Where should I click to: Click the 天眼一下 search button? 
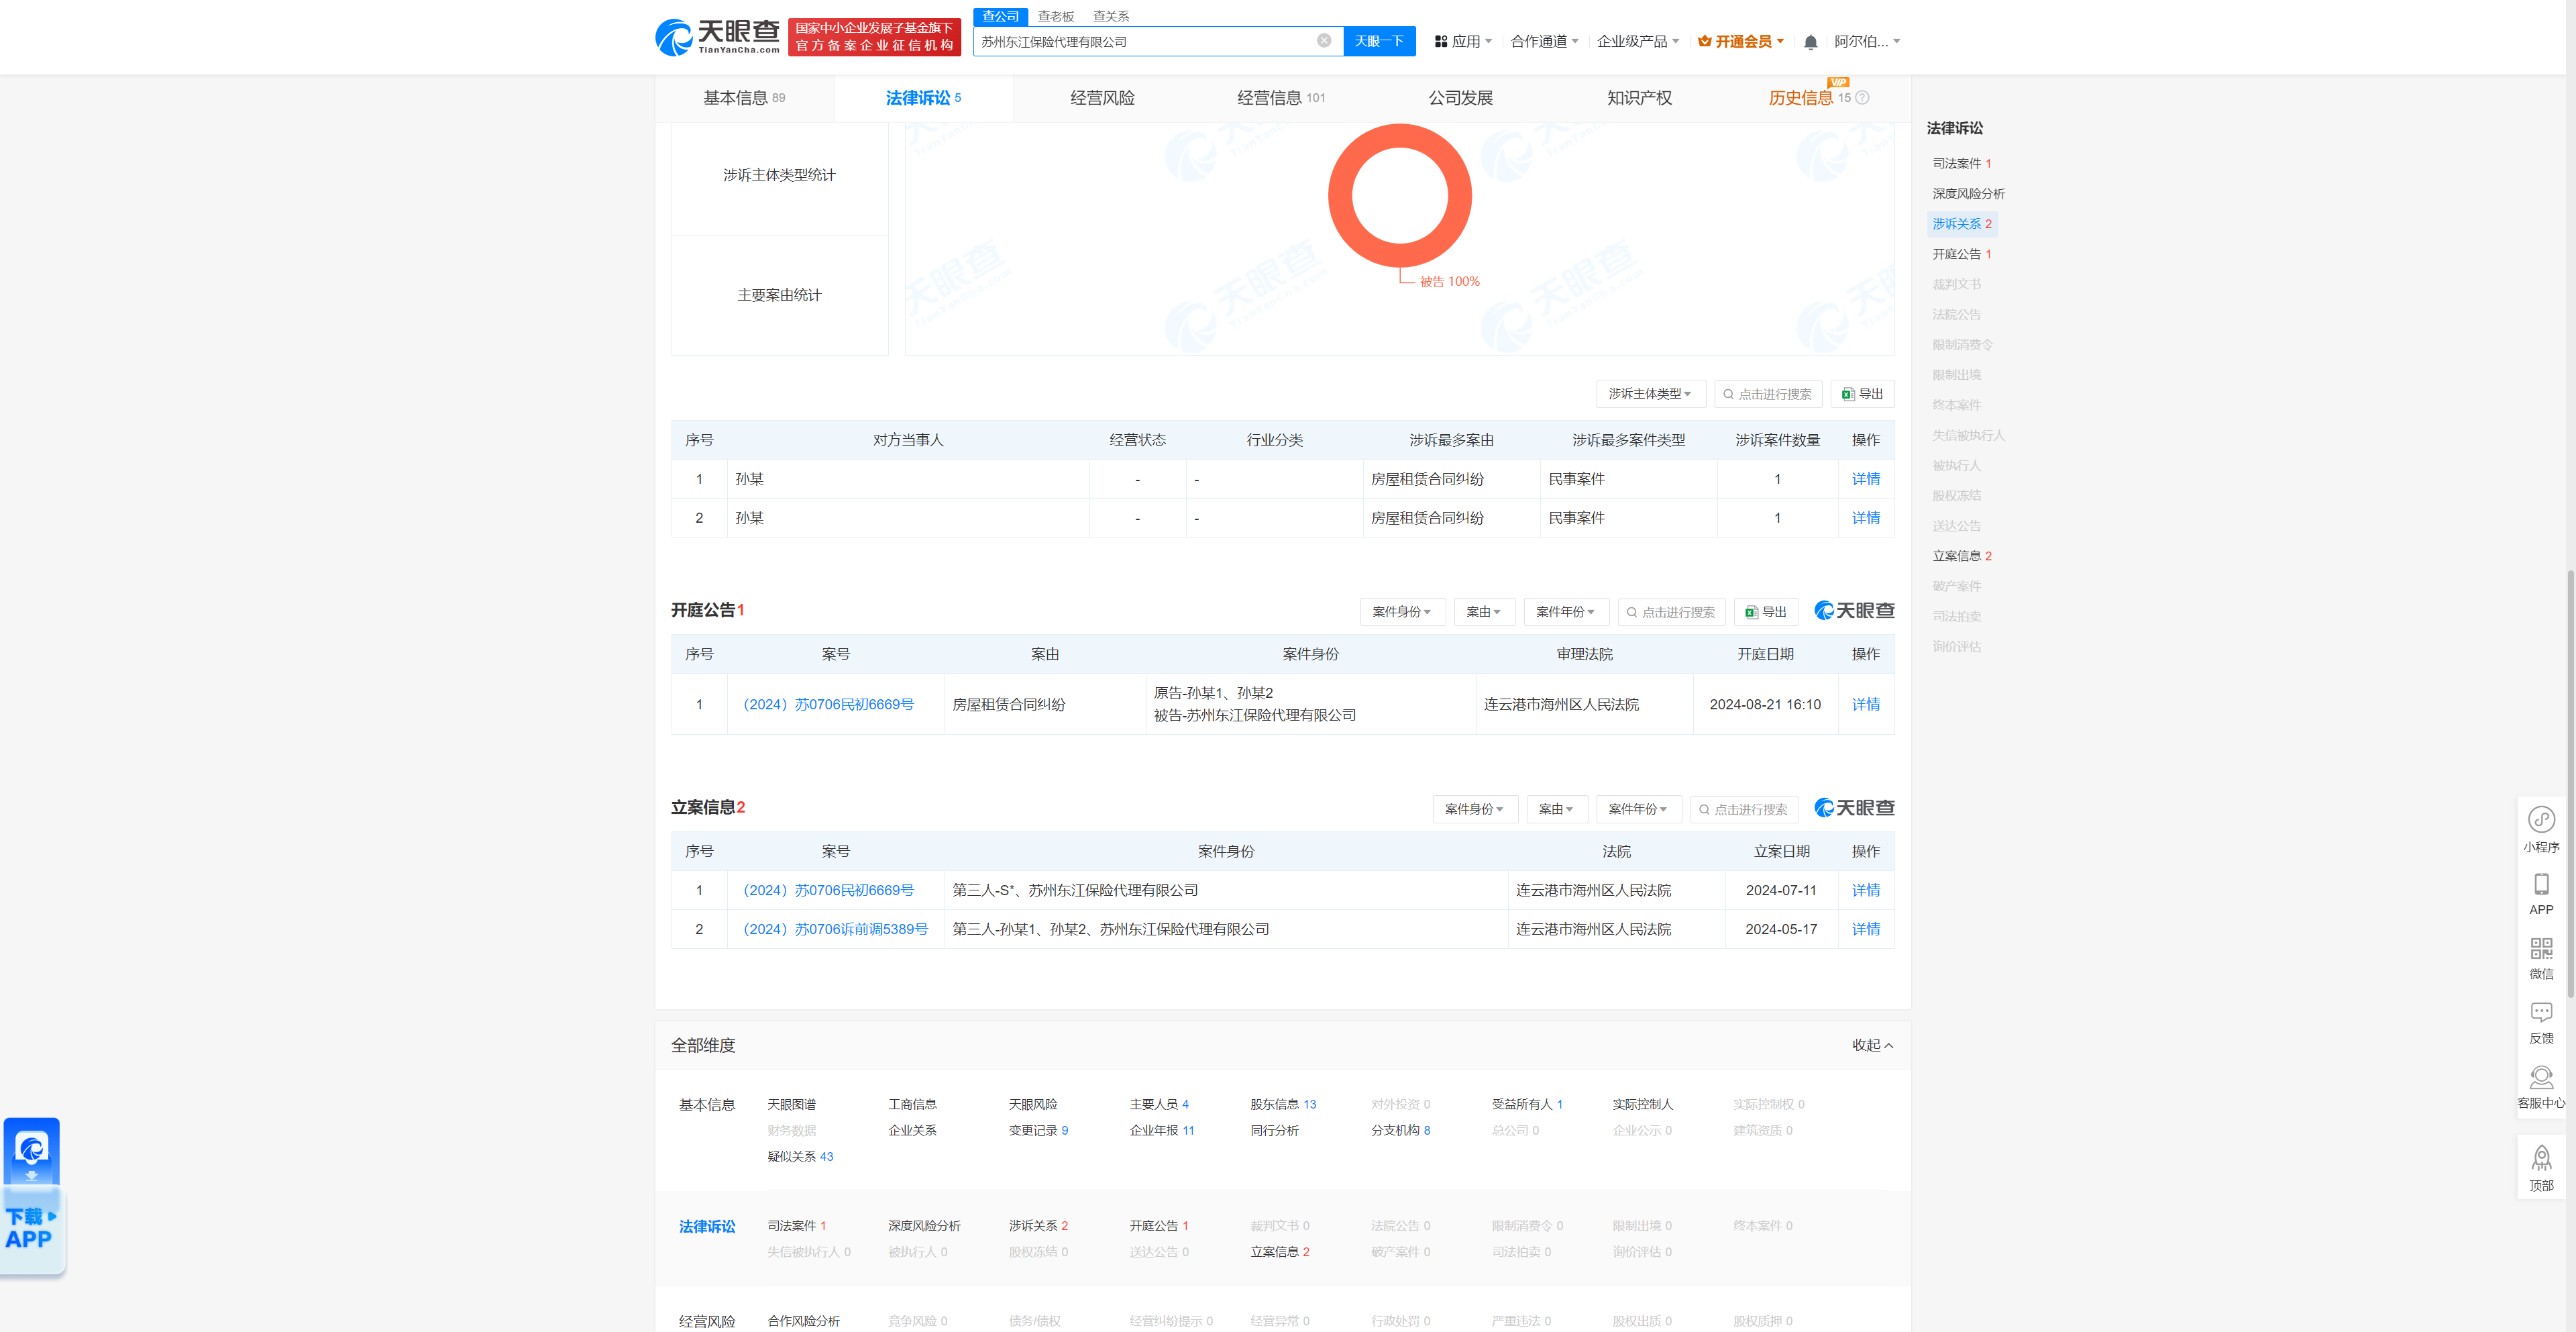tap(1379, 41)
